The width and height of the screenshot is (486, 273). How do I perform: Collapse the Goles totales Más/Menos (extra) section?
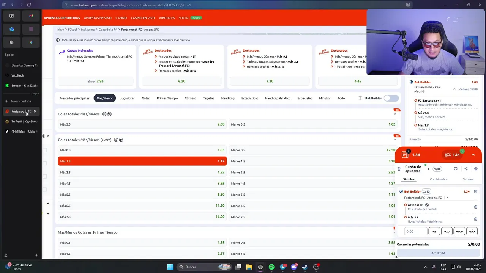tap(395, 140)
